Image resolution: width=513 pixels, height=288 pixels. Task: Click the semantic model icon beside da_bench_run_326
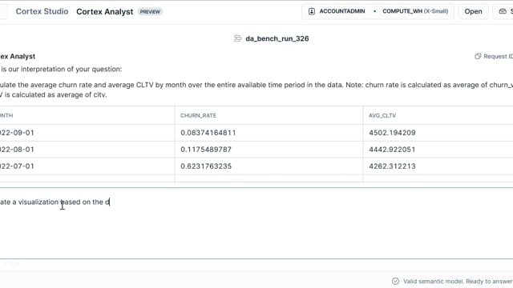point(237,38)
